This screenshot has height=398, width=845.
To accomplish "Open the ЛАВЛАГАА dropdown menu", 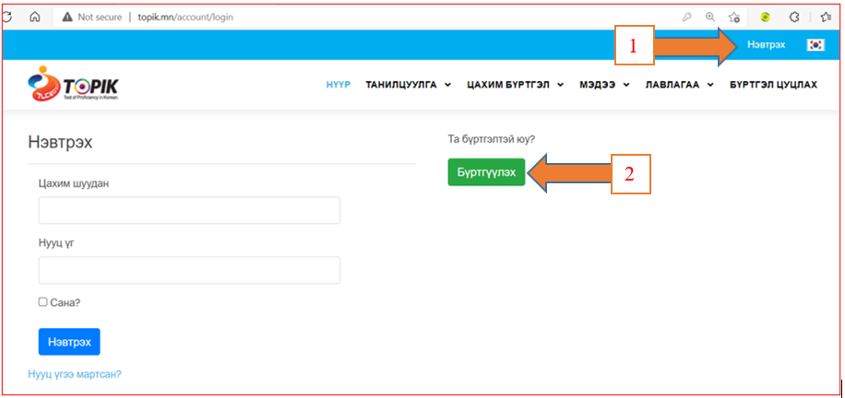I will pos(680,85).
